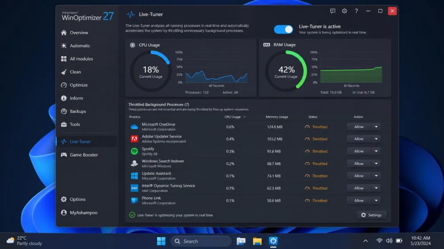The image size is (444, 249).
Task: Allow the Phone Link process
Action: [x=359, y=200]
